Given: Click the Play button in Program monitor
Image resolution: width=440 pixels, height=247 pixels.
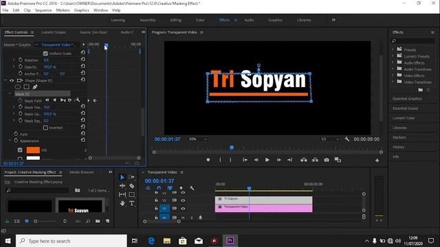Looking at the screenshot, I should 267,160.
